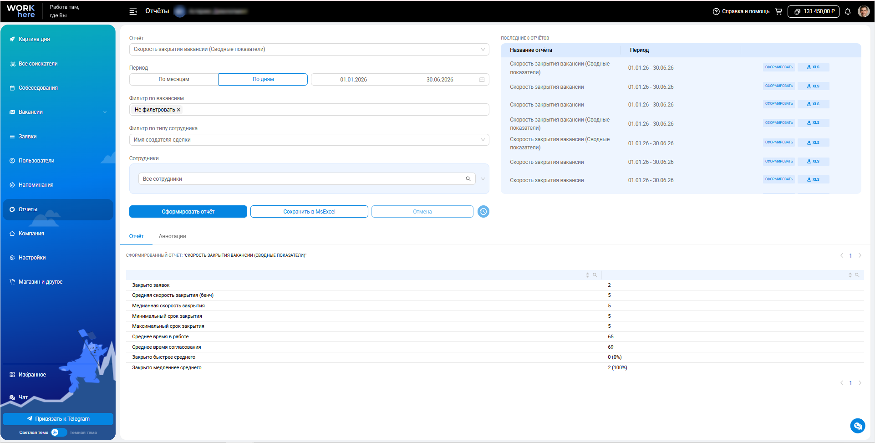Switch the light/dark theme toggle
Viewport: 875px width, 443px height.
point(59,433)
